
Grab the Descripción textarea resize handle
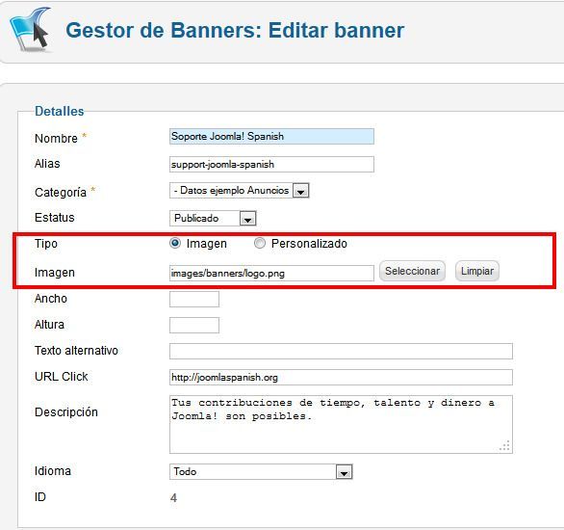click(505, 446)
